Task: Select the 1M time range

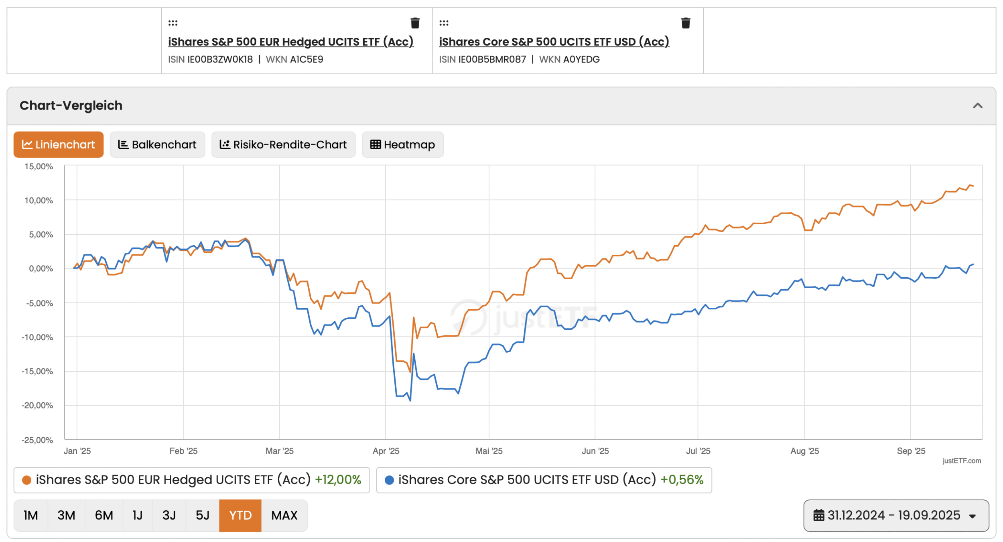Action: coord(30,516)
